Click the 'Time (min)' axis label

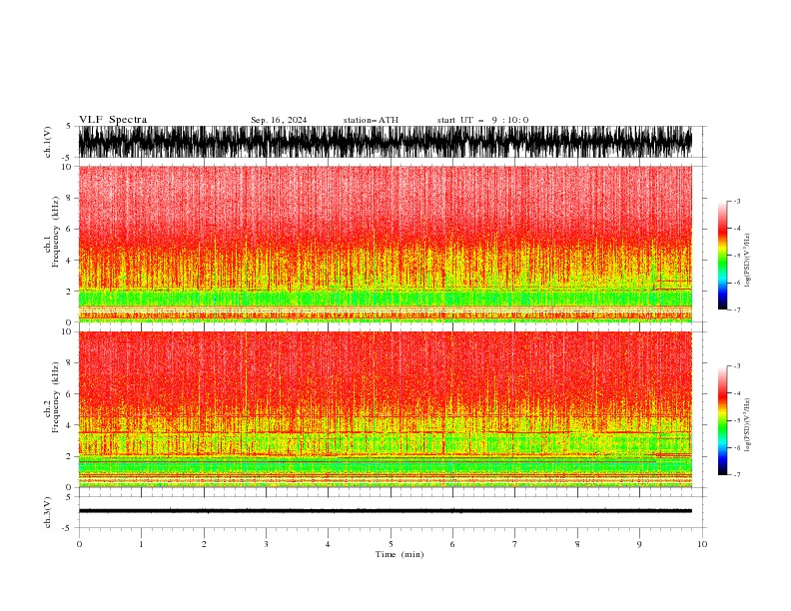pyautogui.click(x=399, y=554)
